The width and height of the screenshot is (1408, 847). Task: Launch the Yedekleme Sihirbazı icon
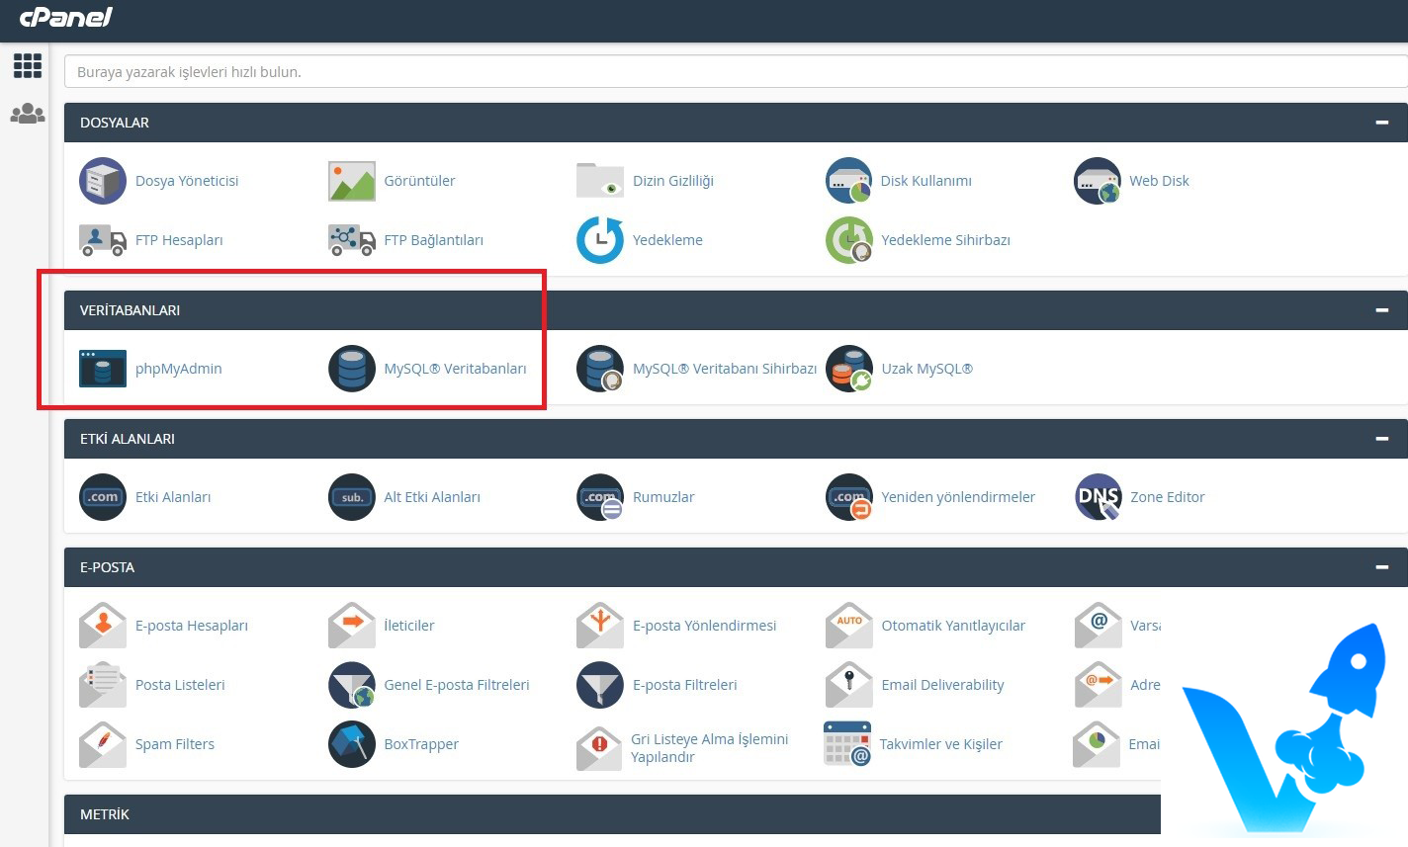coord(849,240)
